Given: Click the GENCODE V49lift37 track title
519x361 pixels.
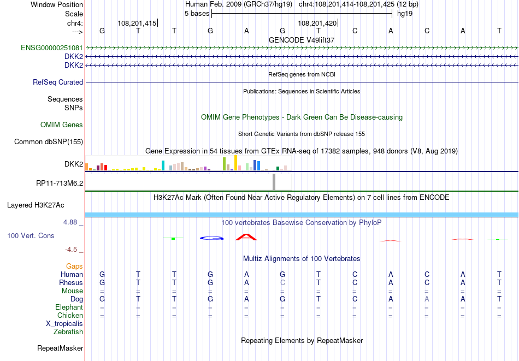Looking at the screenshot, I should coord(302,40).
